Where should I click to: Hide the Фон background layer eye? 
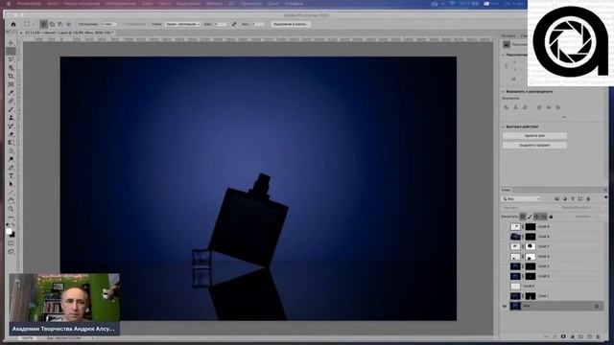point(505,307)
